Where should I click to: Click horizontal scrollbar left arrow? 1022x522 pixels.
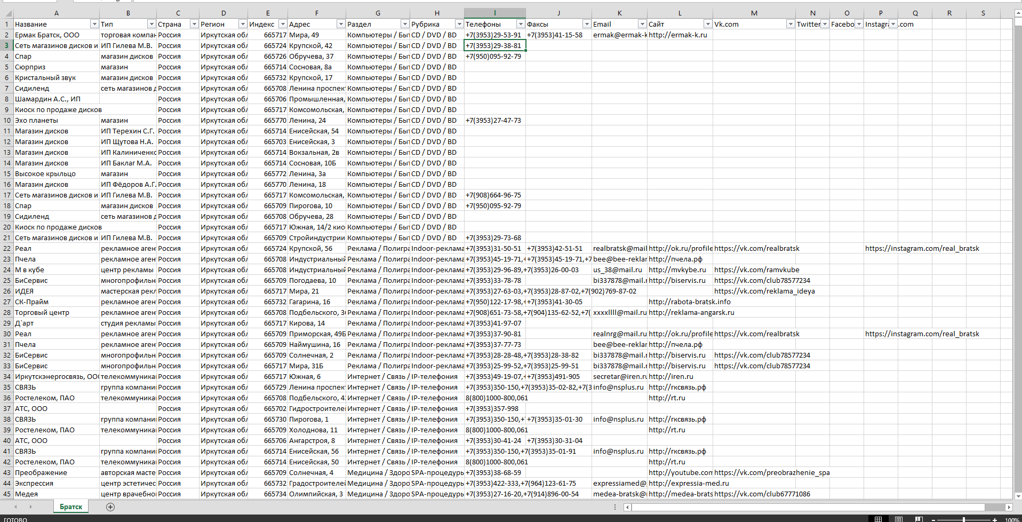[x=628, y=507]
